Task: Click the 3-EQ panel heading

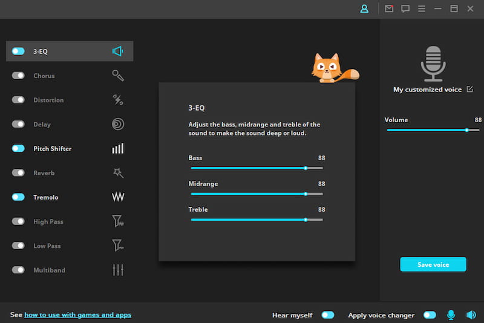Action: pos(197,108)
